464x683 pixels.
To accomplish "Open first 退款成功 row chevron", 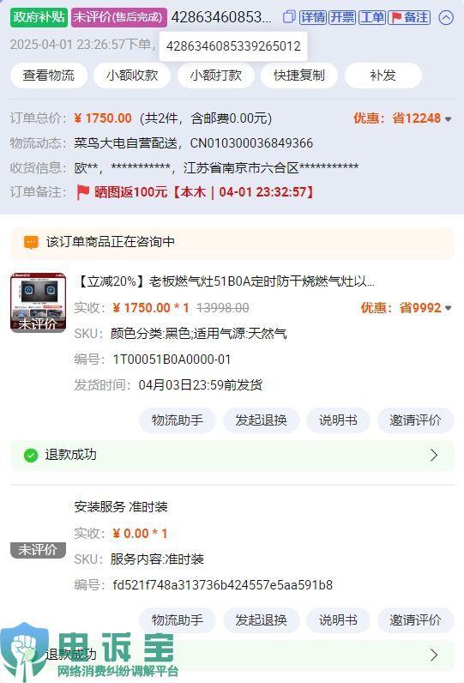I will [x=434, y=455].
